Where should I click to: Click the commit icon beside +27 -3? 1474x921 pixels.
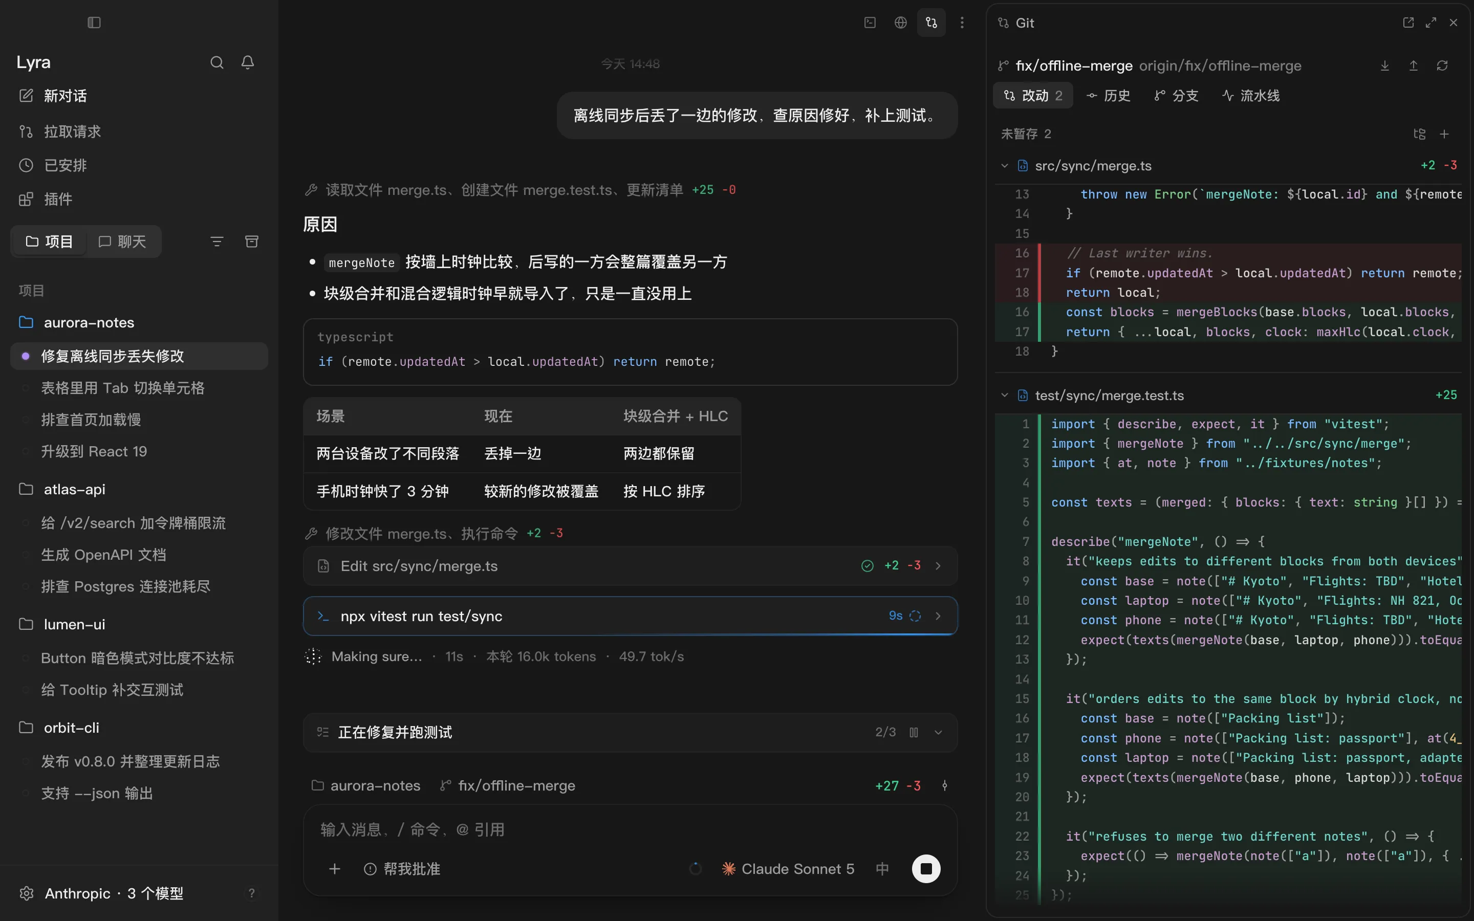(945, 786)
